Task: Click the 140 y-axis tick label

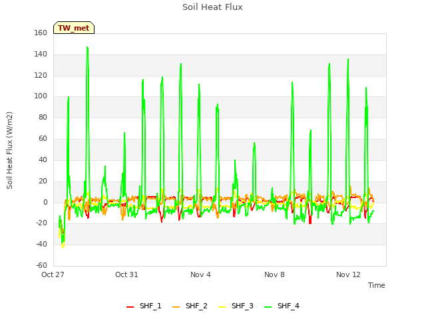Action: [41, 54]
